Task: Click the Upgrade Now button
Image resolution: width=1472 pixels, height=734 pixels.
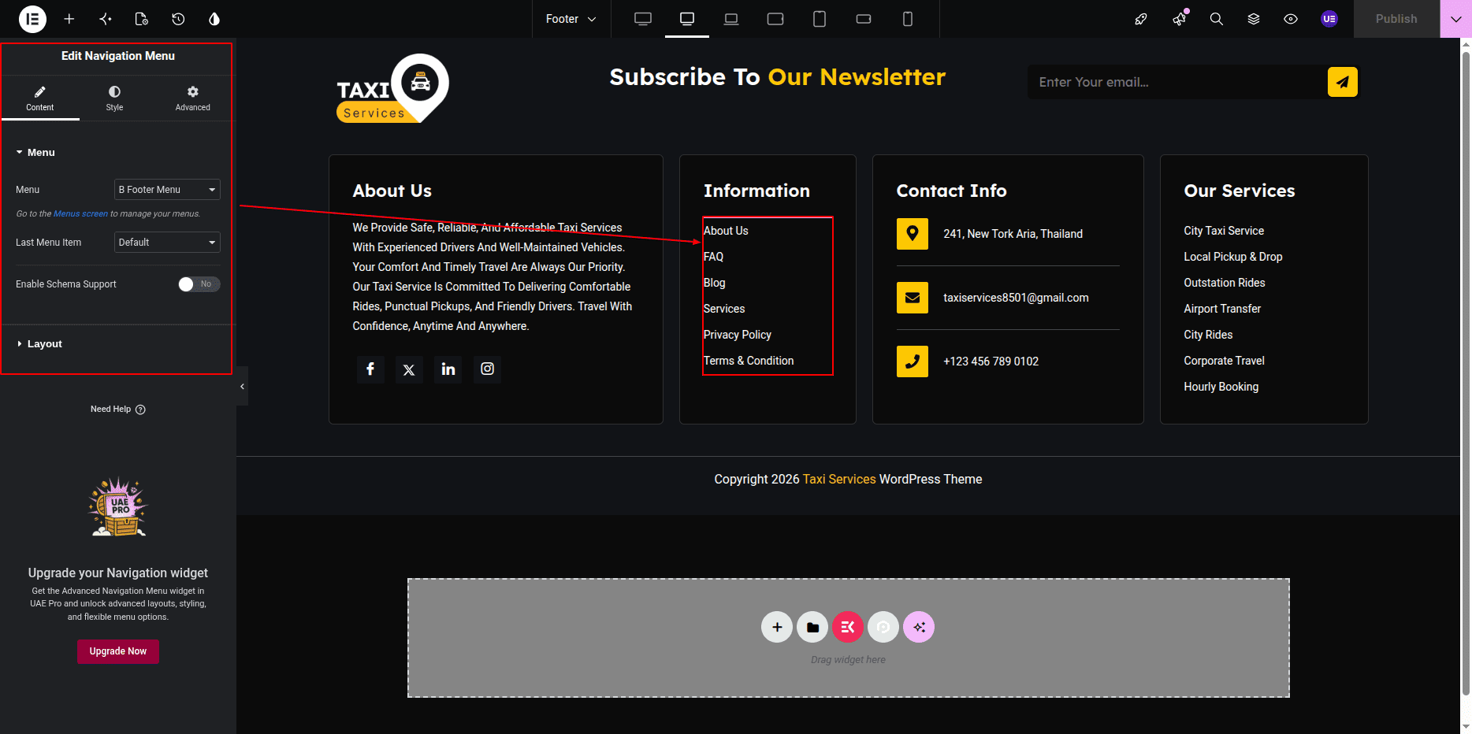Action: coord(118,651)
